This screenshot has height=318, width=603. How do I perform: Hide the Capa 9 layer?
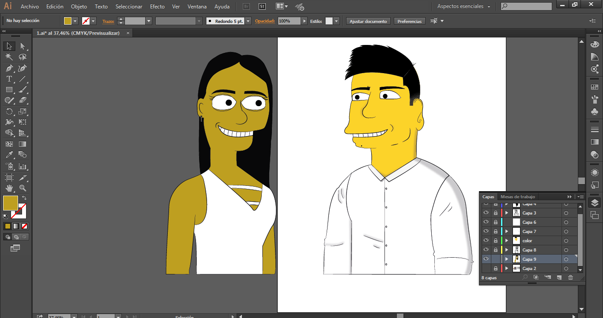tap(486, 259)
